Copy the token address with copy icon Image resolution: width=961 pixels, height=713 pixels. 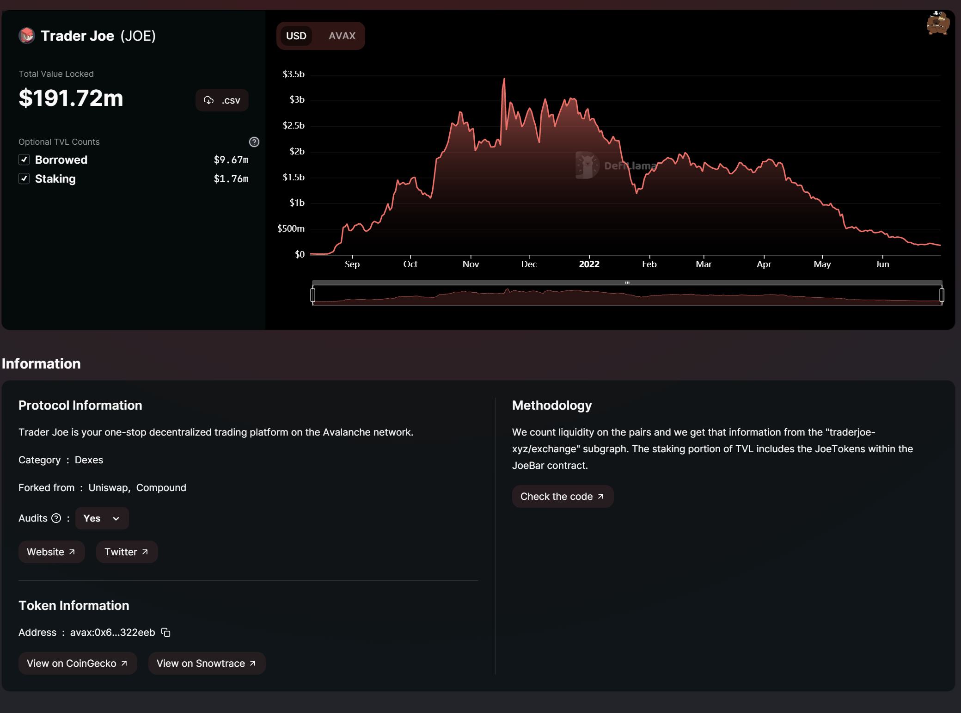pyautogui.click(x=166, y=632)
